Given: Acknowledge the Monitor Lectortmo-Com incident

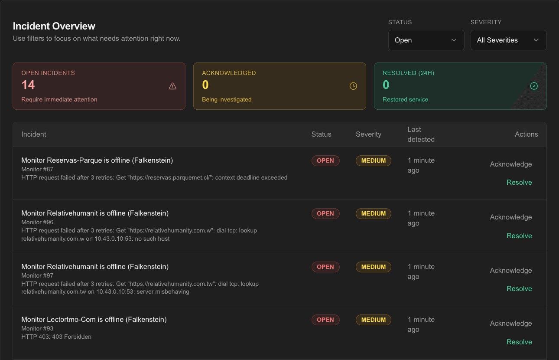Looking at the screenshot, I should click(510, 323).
